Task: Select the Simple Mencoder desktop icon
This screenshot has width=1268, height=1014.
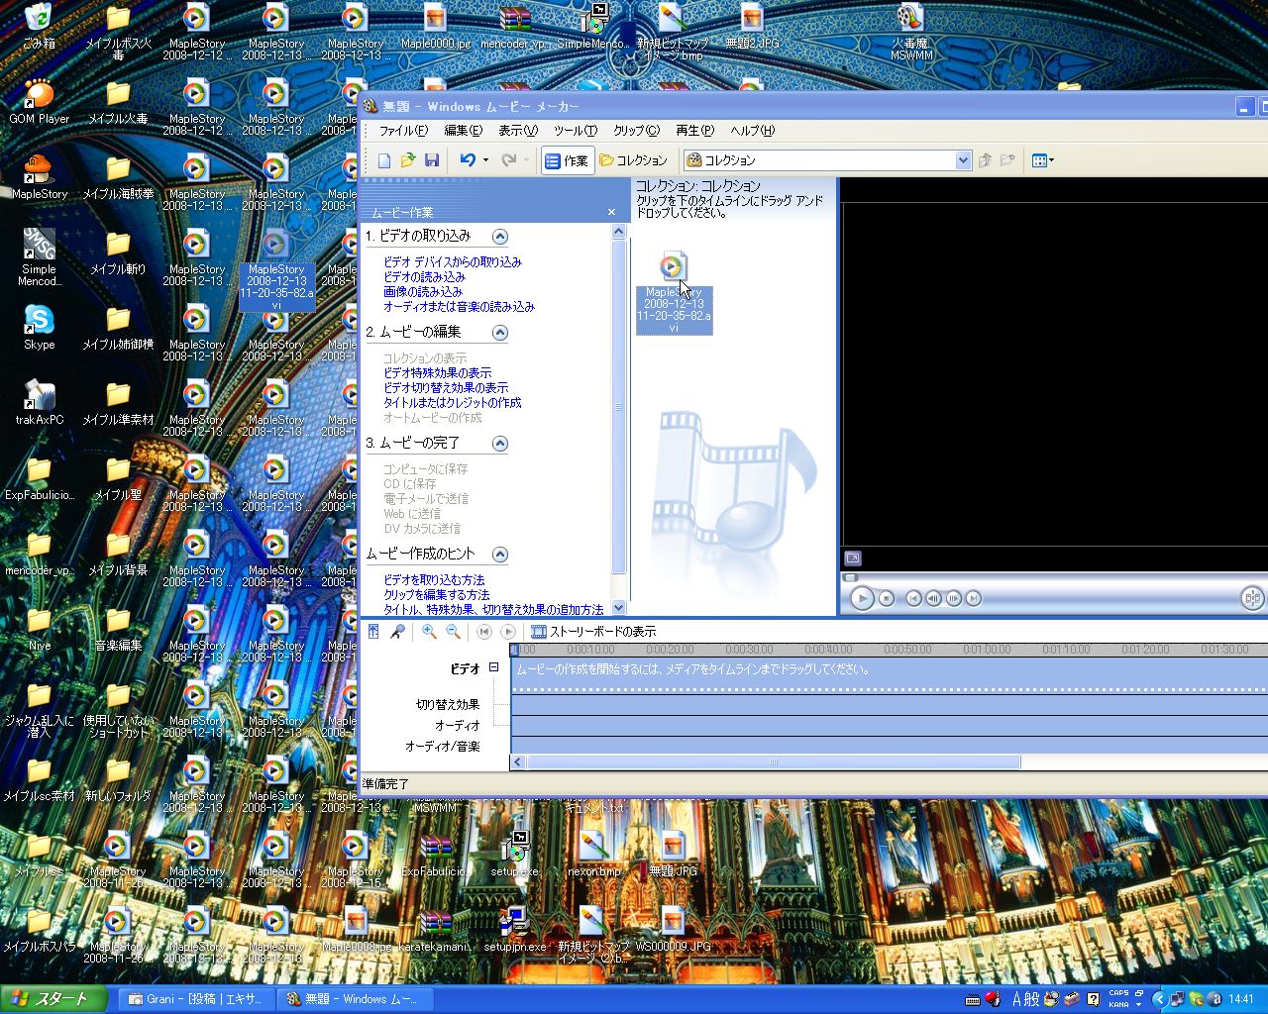Action: click(x=39, y=258)
